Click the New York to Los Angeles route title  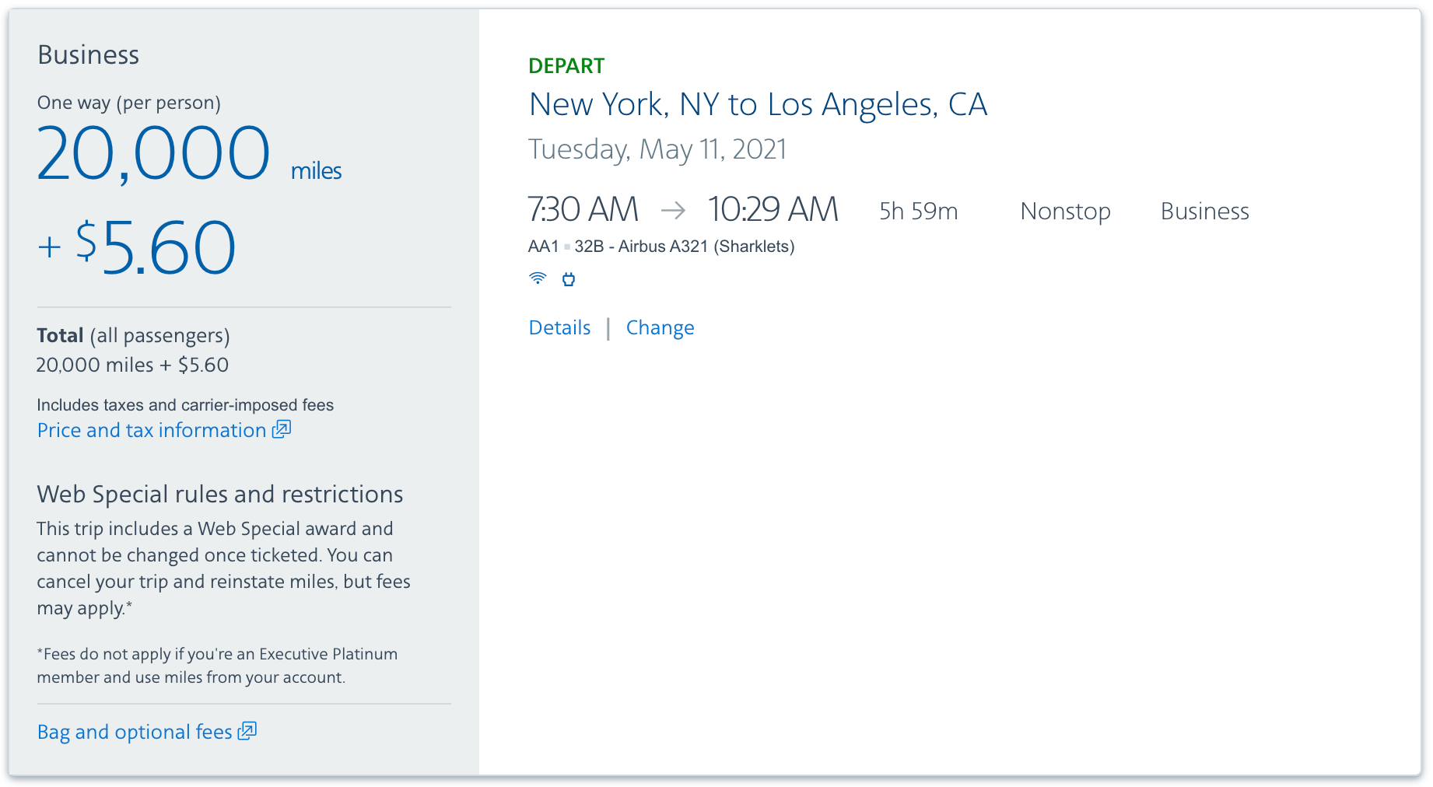coord(758,104)
